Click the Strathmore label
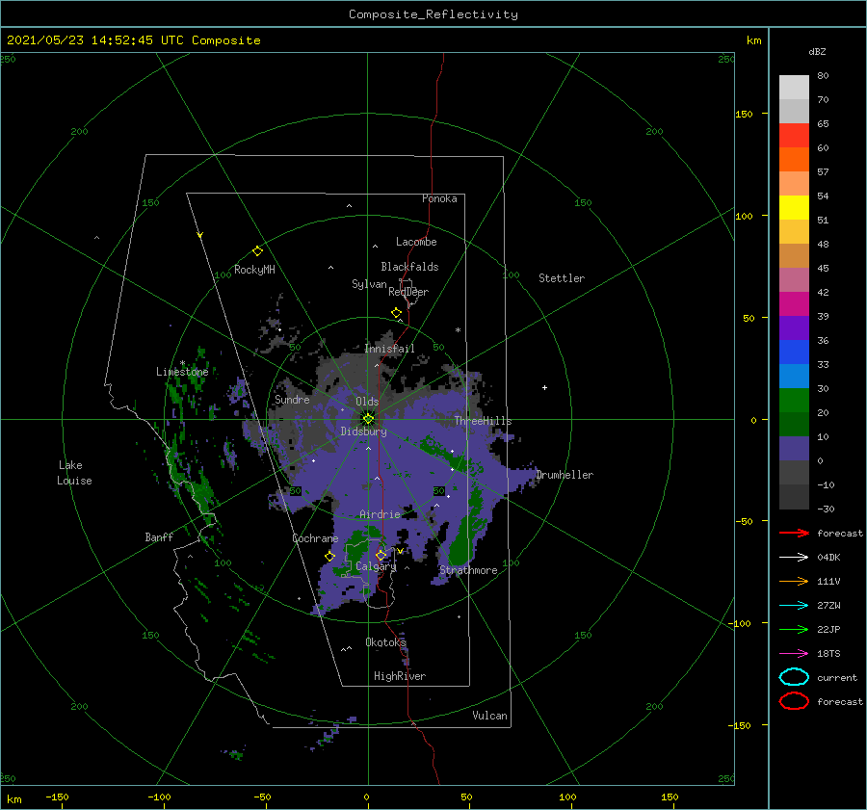 [468, 570]
